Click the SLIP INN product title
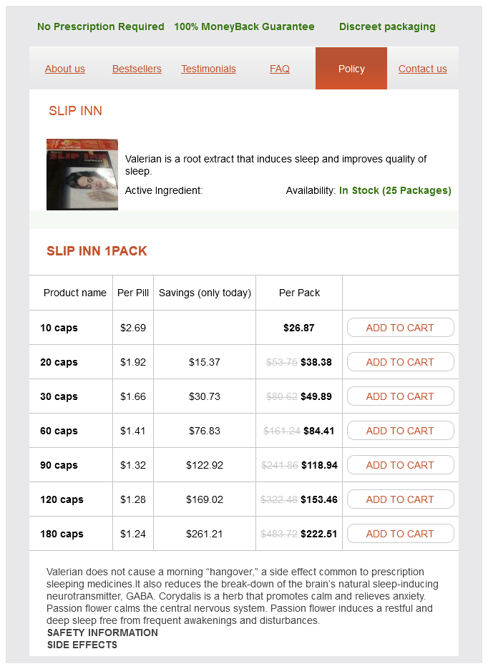488x669 pixels. pyautogui.click(x=75, y=111)
